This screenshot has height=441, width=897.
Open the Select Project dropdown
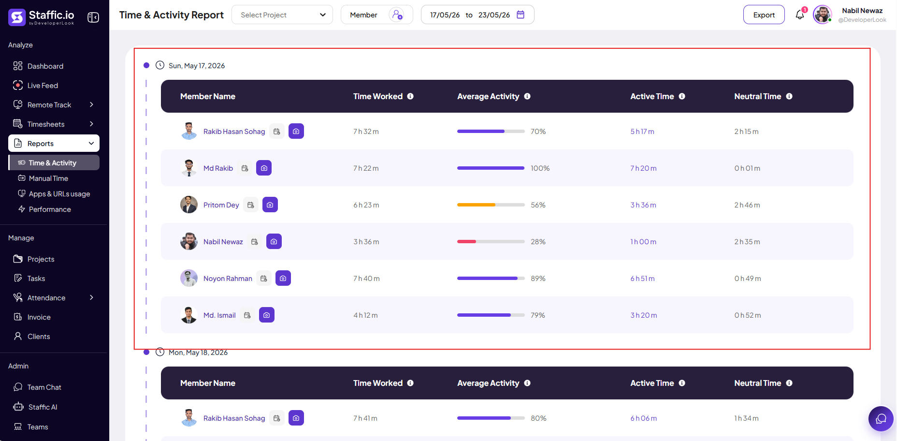click(282, 15)
